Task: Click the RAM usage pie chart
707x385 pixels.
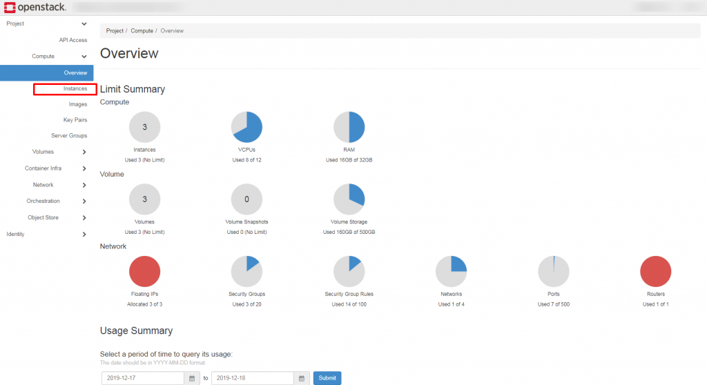Action: click(349, 127)
